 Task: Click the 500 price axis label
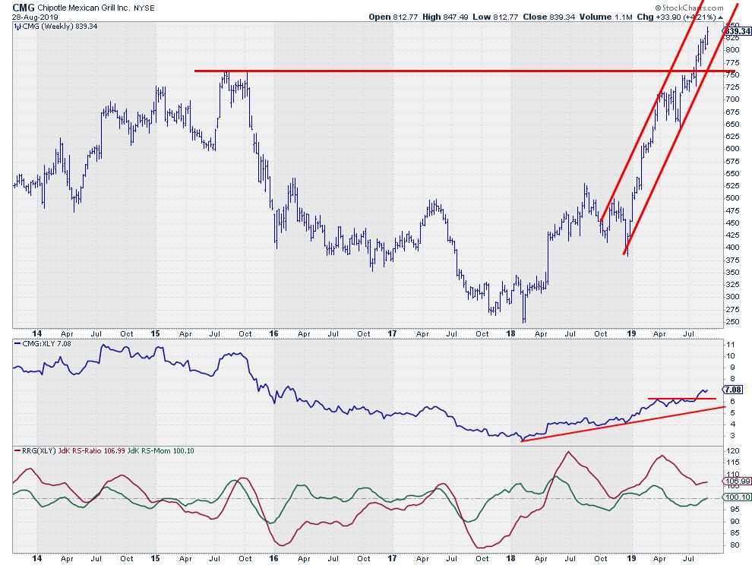[732, 198]
